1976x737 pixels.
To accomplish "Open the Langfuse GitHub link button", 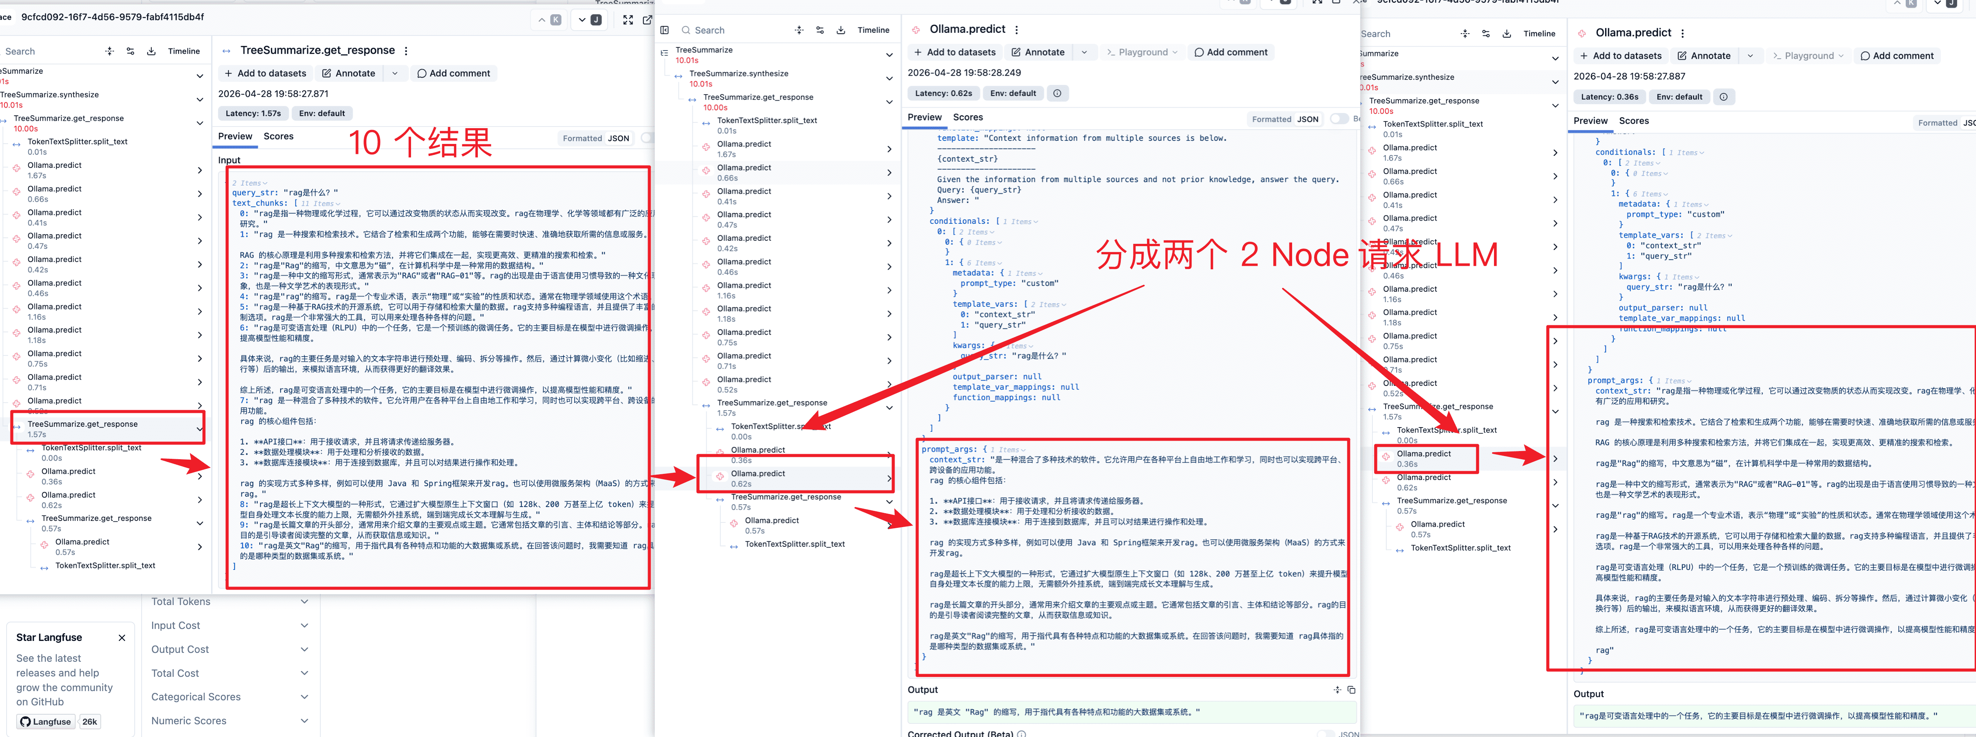I will point(46,722).
